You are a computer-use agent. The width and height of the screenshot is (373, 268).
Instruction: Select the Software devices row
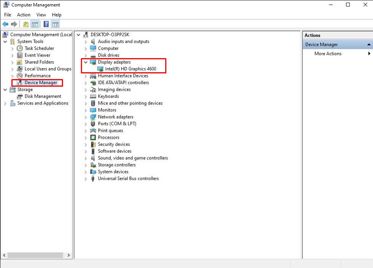[x=114, y=151]
